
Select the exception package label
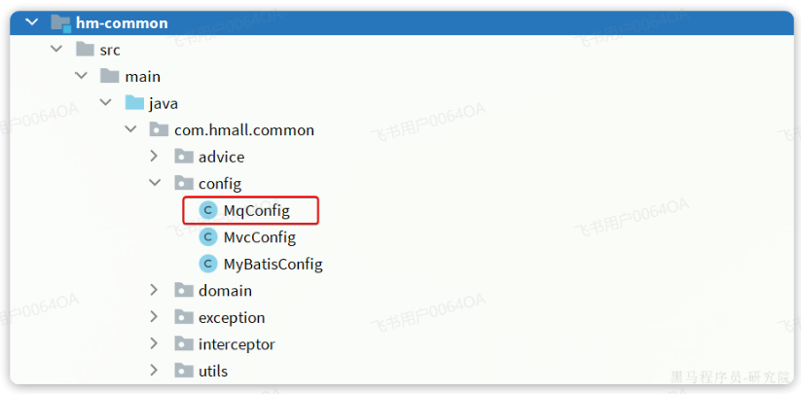tap(232, 317)
